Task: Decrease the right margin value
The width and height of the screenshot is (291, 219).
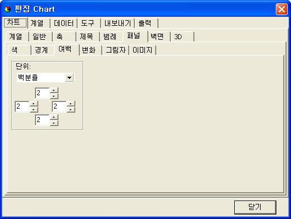Action: (x=71, y=110)
